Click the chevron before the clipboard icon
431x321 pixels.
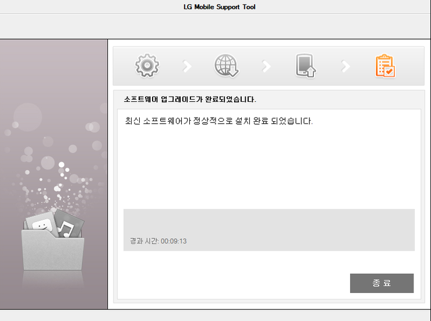345,66
